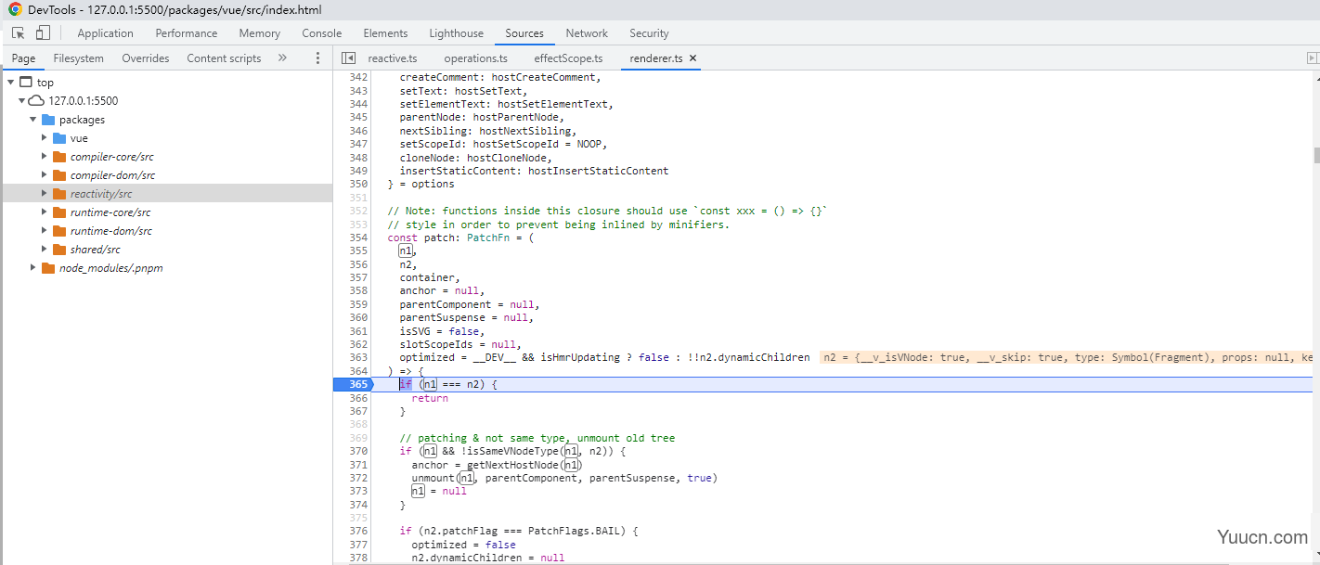Select the Page navigator tab
The width and height of the screenshot is (1320, 565).
coord(23,58)
